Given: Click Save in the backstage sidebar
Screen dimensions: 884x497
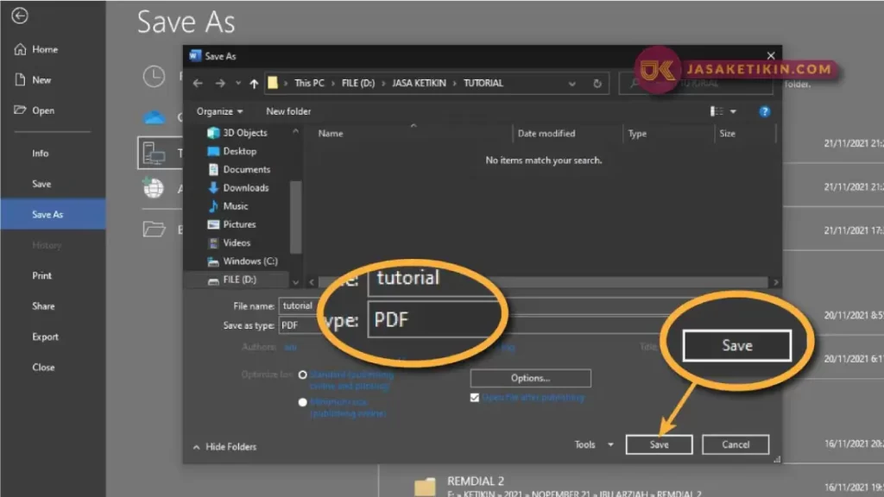Looking at the screenshot, I should [41, 184].
